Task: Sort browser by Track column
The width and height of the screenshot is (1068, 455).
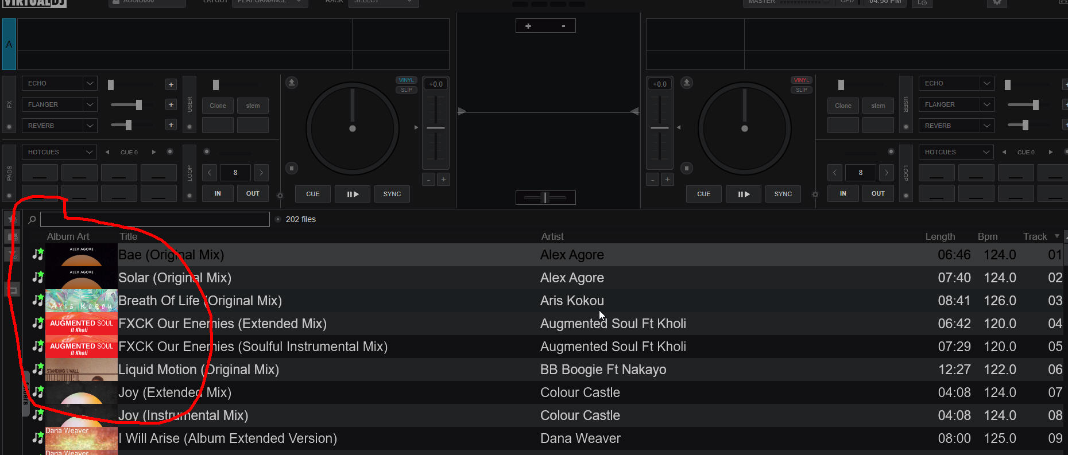Action: (1035, 236)
